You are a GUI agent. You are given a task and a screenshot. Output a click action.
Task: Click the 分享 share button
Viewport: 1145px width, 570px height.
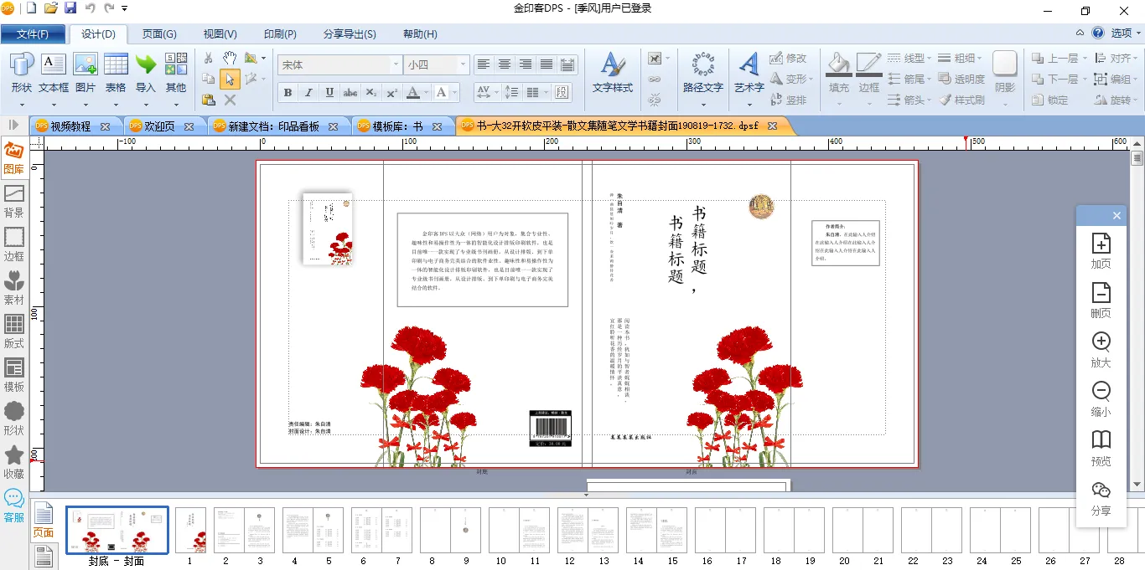coord(1101,498)
